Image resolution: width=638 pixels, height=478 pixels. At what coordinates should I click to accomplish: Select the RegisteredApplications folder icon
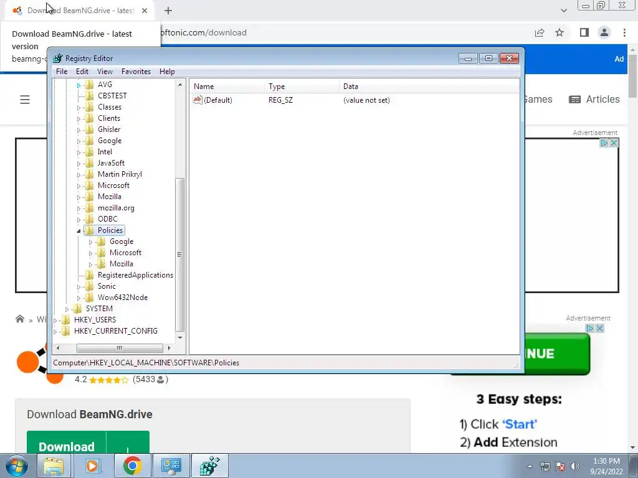coord(90,275)
